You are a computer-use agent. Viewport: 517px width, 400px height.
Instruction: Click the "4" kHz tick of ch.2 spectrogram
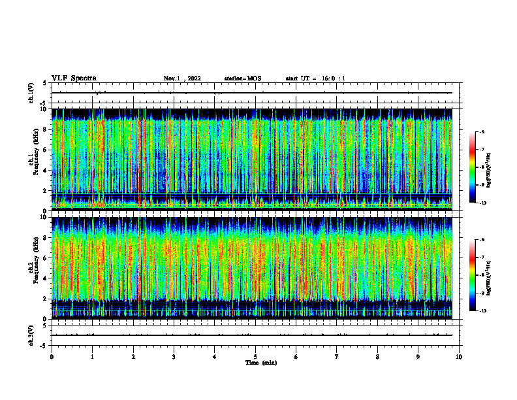46,278
